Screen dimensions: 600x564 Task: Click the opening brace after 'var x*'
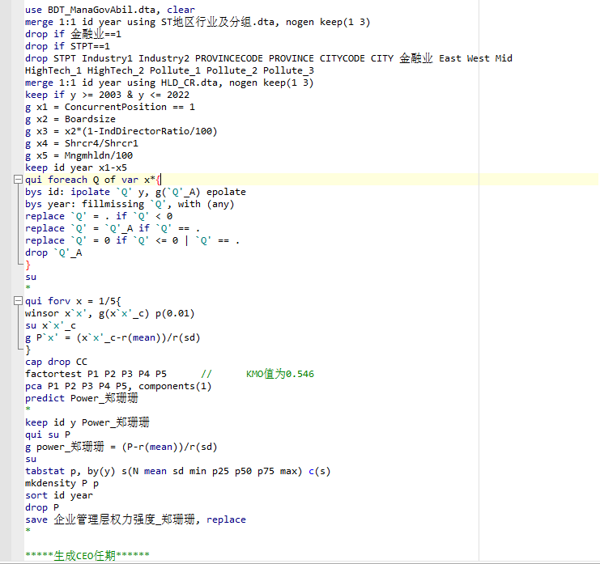tap(159, 180)
